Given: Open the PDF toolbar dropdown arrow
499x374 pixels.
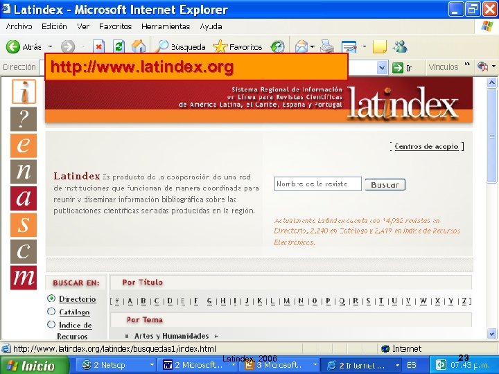Looking at the screenshot, I should [x=493, y=66].
